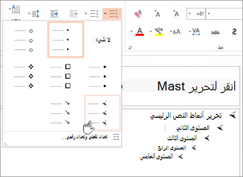Click the clear all formatting eraser icon
This screenshot has width=243, height=177.
(138, 14)
